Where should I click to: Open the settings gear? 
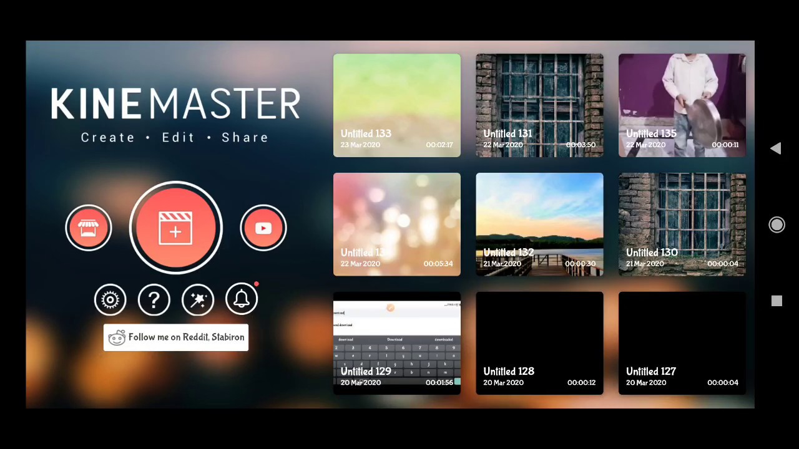tap(110, 300)
